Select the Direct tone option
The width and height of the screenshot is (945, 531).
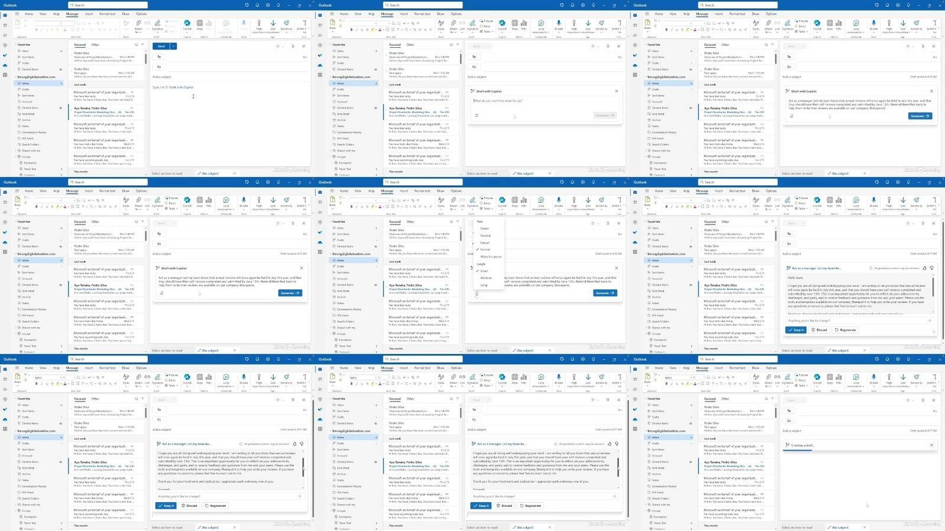pyautogui.click(x=485, y=229)
